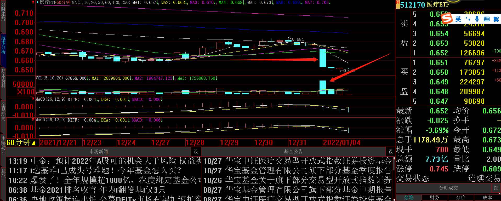Click the ? icon beside second MACD panel
Viewport: 501px width, 201px height.
(33, 120)
